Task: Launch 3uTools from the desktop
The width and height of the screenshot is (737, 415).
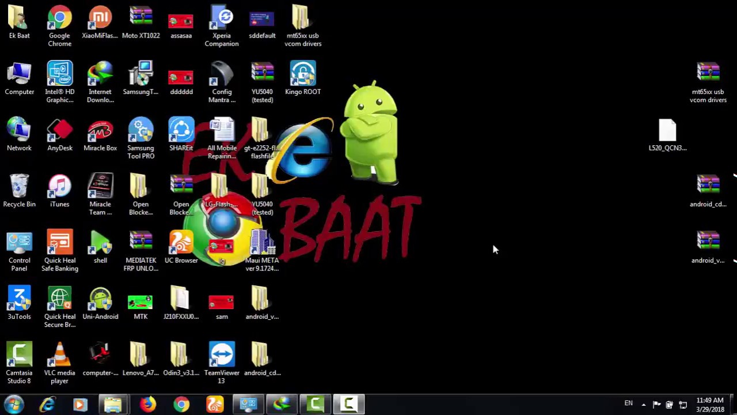Action: 19,303
